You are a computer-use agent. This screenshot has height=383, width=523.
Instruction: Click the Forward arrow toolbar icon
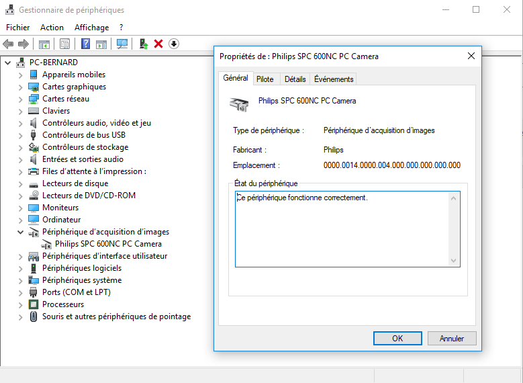(x=23, y=44)
